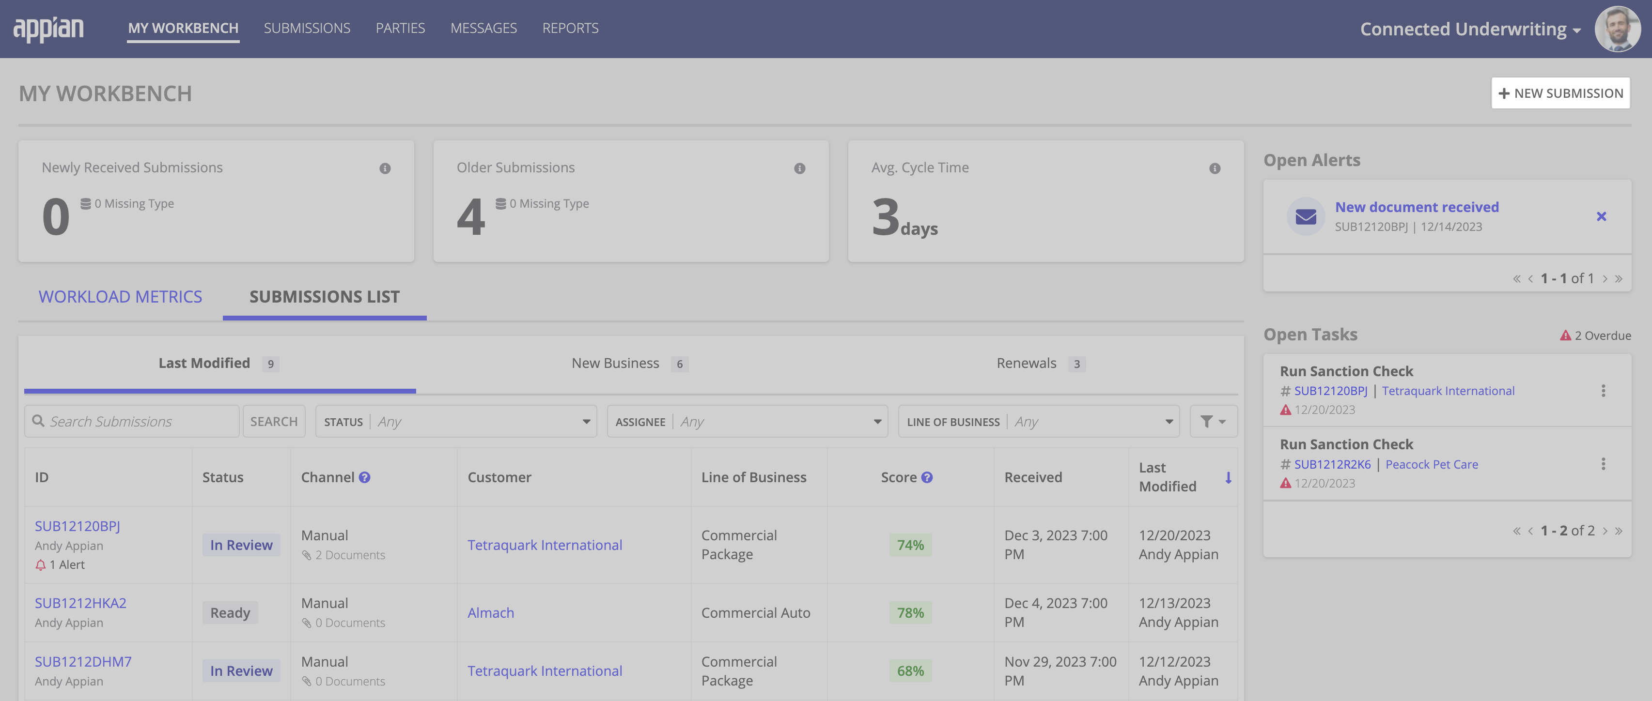The width and height of the screenshot is (1652, 701).
Task: Open the Reports navigation tab
Action: 570,28
